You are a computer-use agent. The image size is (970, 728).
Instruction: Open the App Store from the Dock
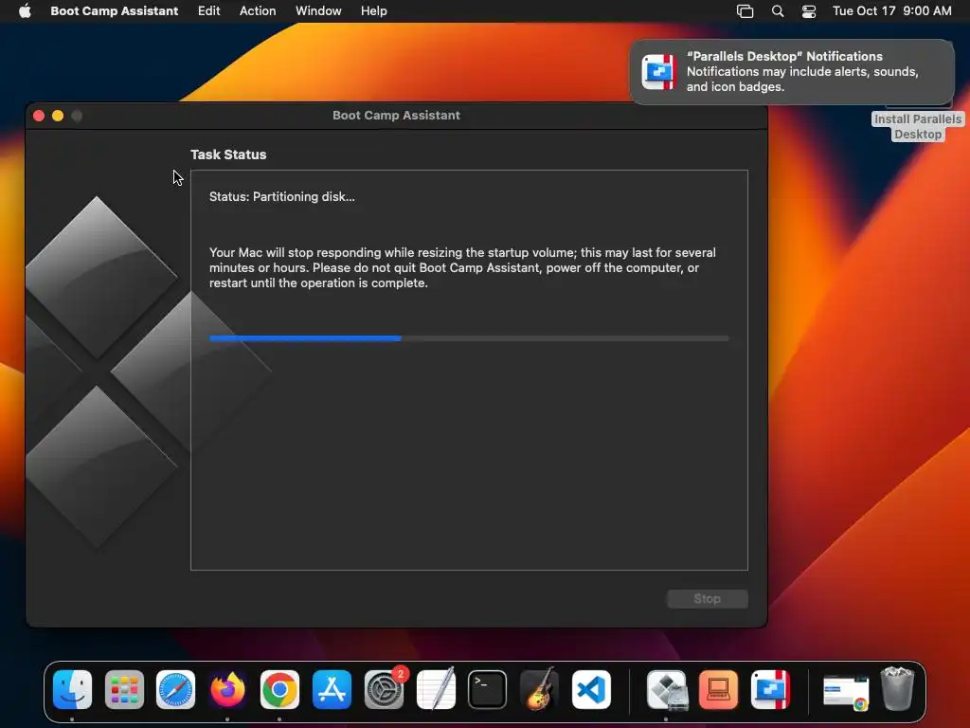(332, 689)
